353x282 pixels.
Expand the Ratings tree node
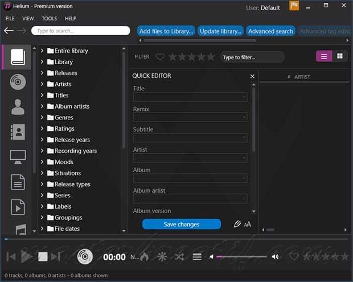(x=42, y=128)
